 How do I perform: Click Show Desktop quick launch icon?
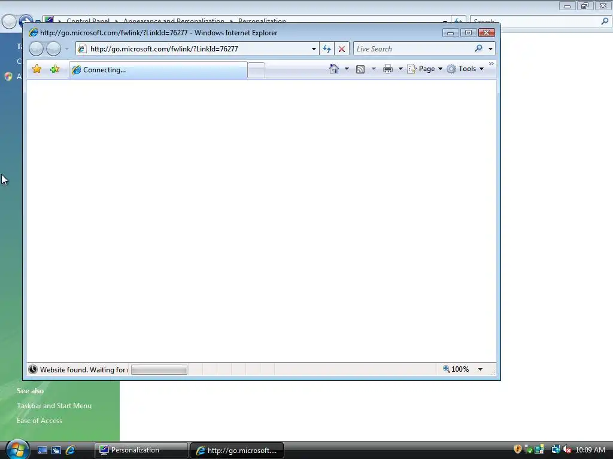click(43, 450)
